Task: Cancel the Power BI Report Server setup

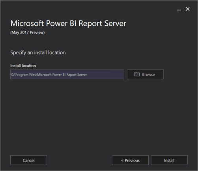Action: [x=29, y=160]
